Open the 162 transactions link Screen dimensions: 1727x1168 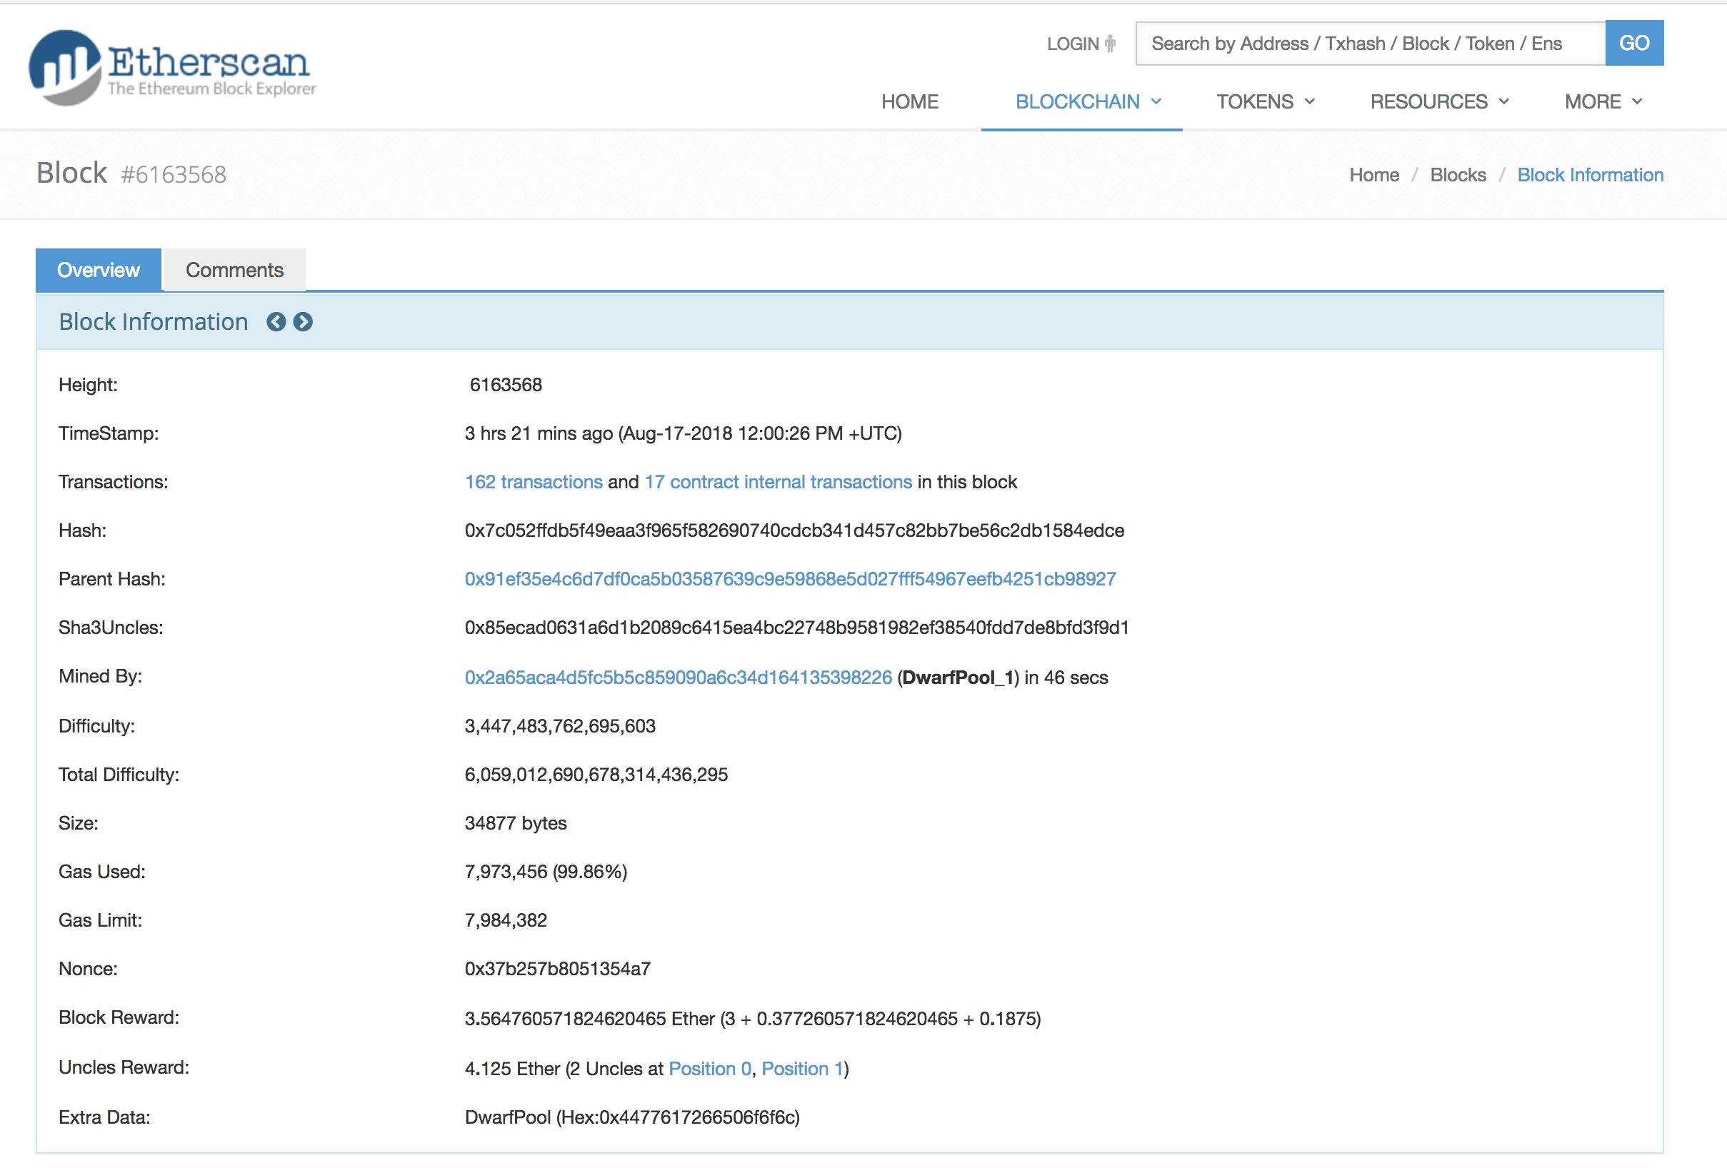533,482
